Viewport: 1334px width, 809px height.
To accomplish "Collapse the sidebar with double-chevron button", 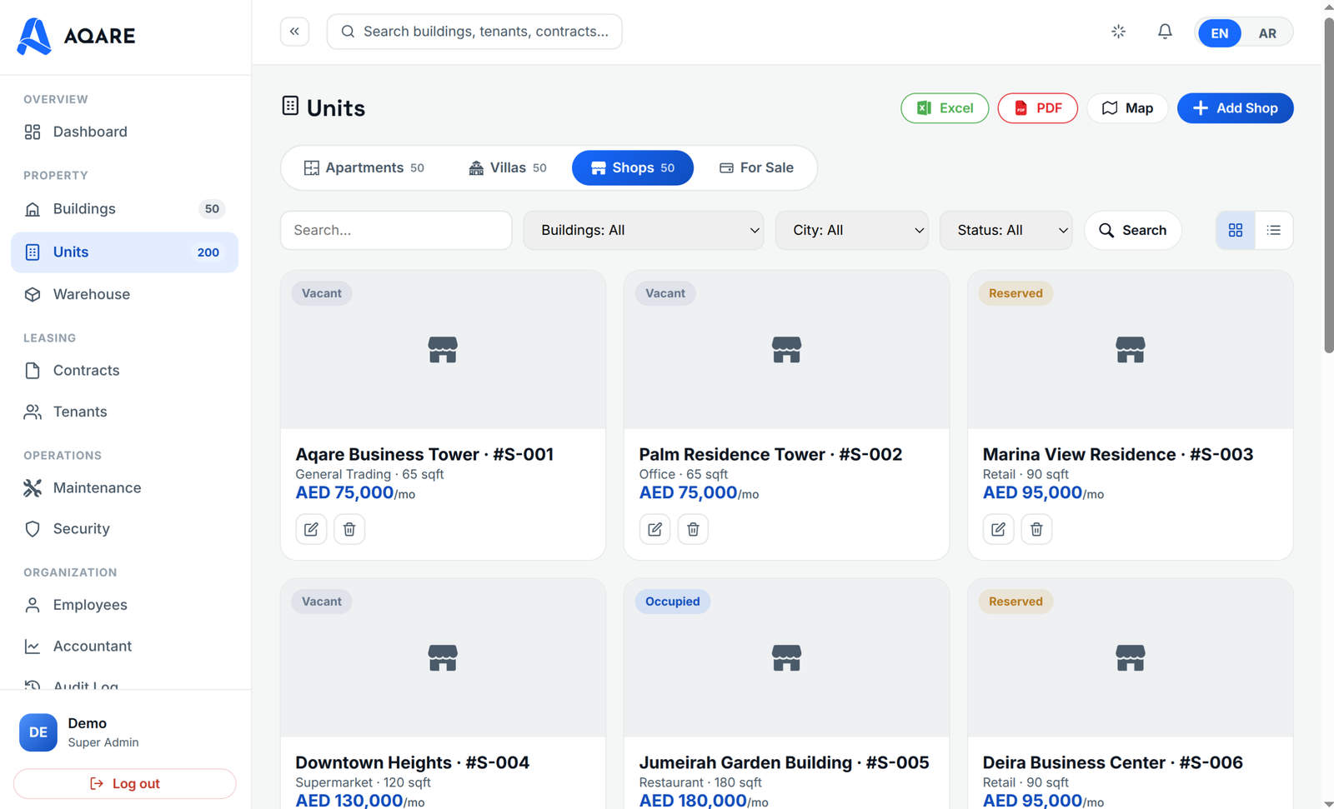I will pyautogui.click(x=294, y=32).
